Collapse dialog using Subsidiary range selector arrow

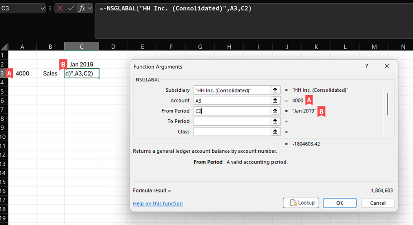tap(275, 90)
